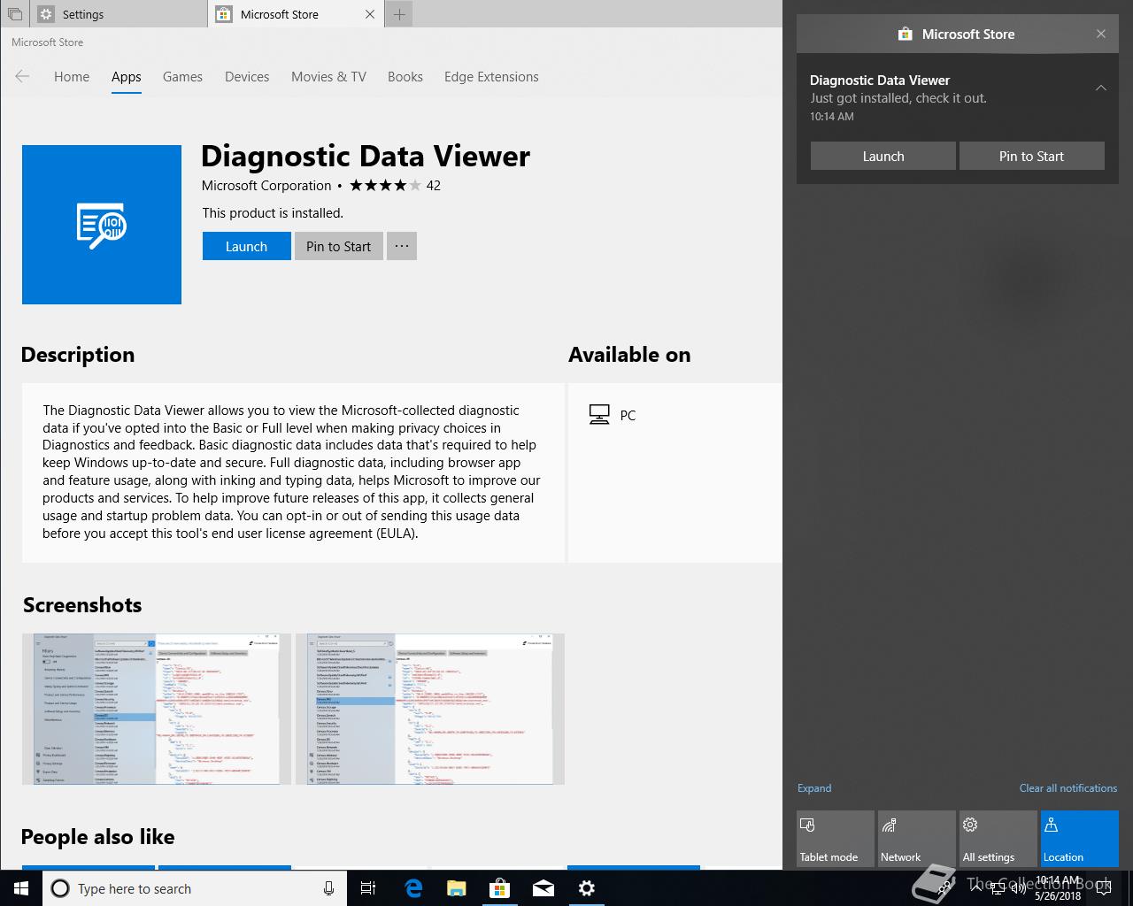Expand the quick actions panel
The height and width of the screenshot is (906, 1133).
(814, 788)
